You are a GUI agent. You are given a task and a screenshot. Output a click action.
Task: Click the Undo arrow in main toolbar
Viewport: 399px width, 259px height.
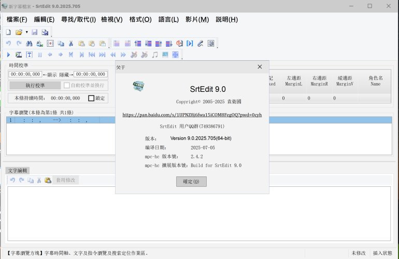pyautogui.click(x=8, y=44)
